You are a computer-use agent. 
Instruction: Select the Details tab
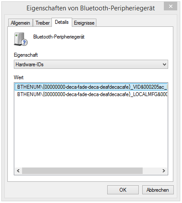tap(62, 22)
